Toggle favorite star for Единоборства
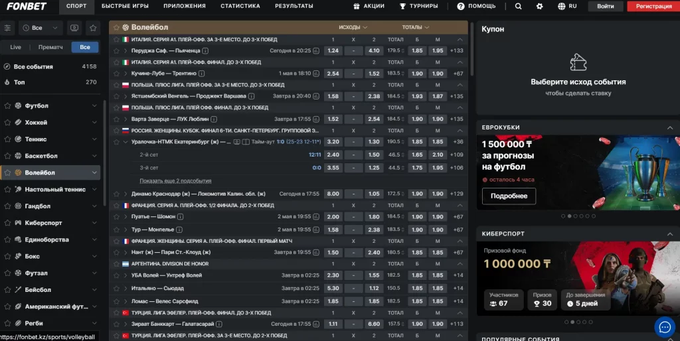680x341 pixels. click(7, 239)
